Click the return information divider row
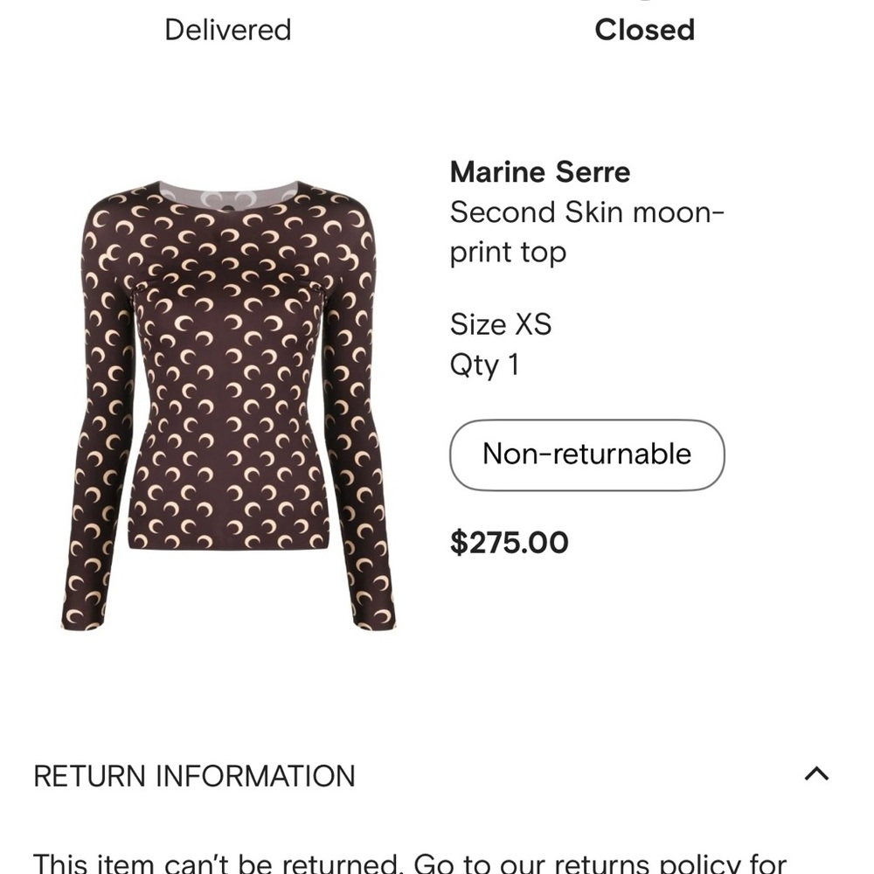874x874 pixels. tap(437, 775)
